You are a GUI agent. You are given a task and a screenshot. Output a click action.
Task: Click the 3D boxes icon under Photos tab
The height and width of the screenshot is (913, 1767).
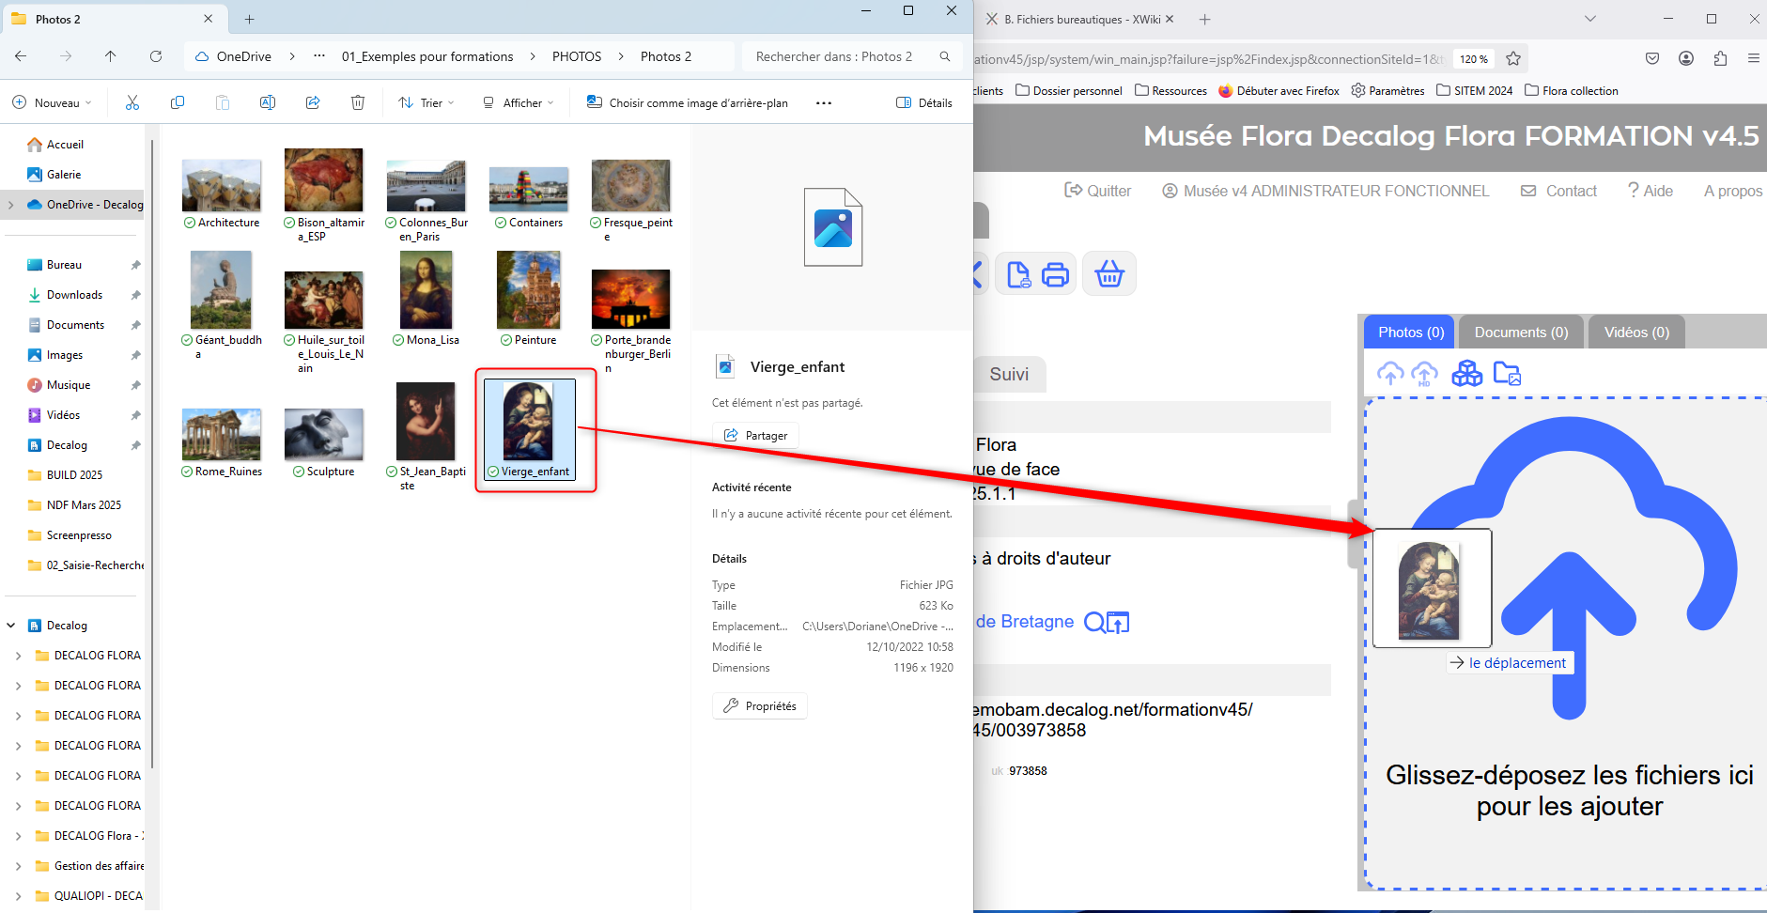[1466, 374]
